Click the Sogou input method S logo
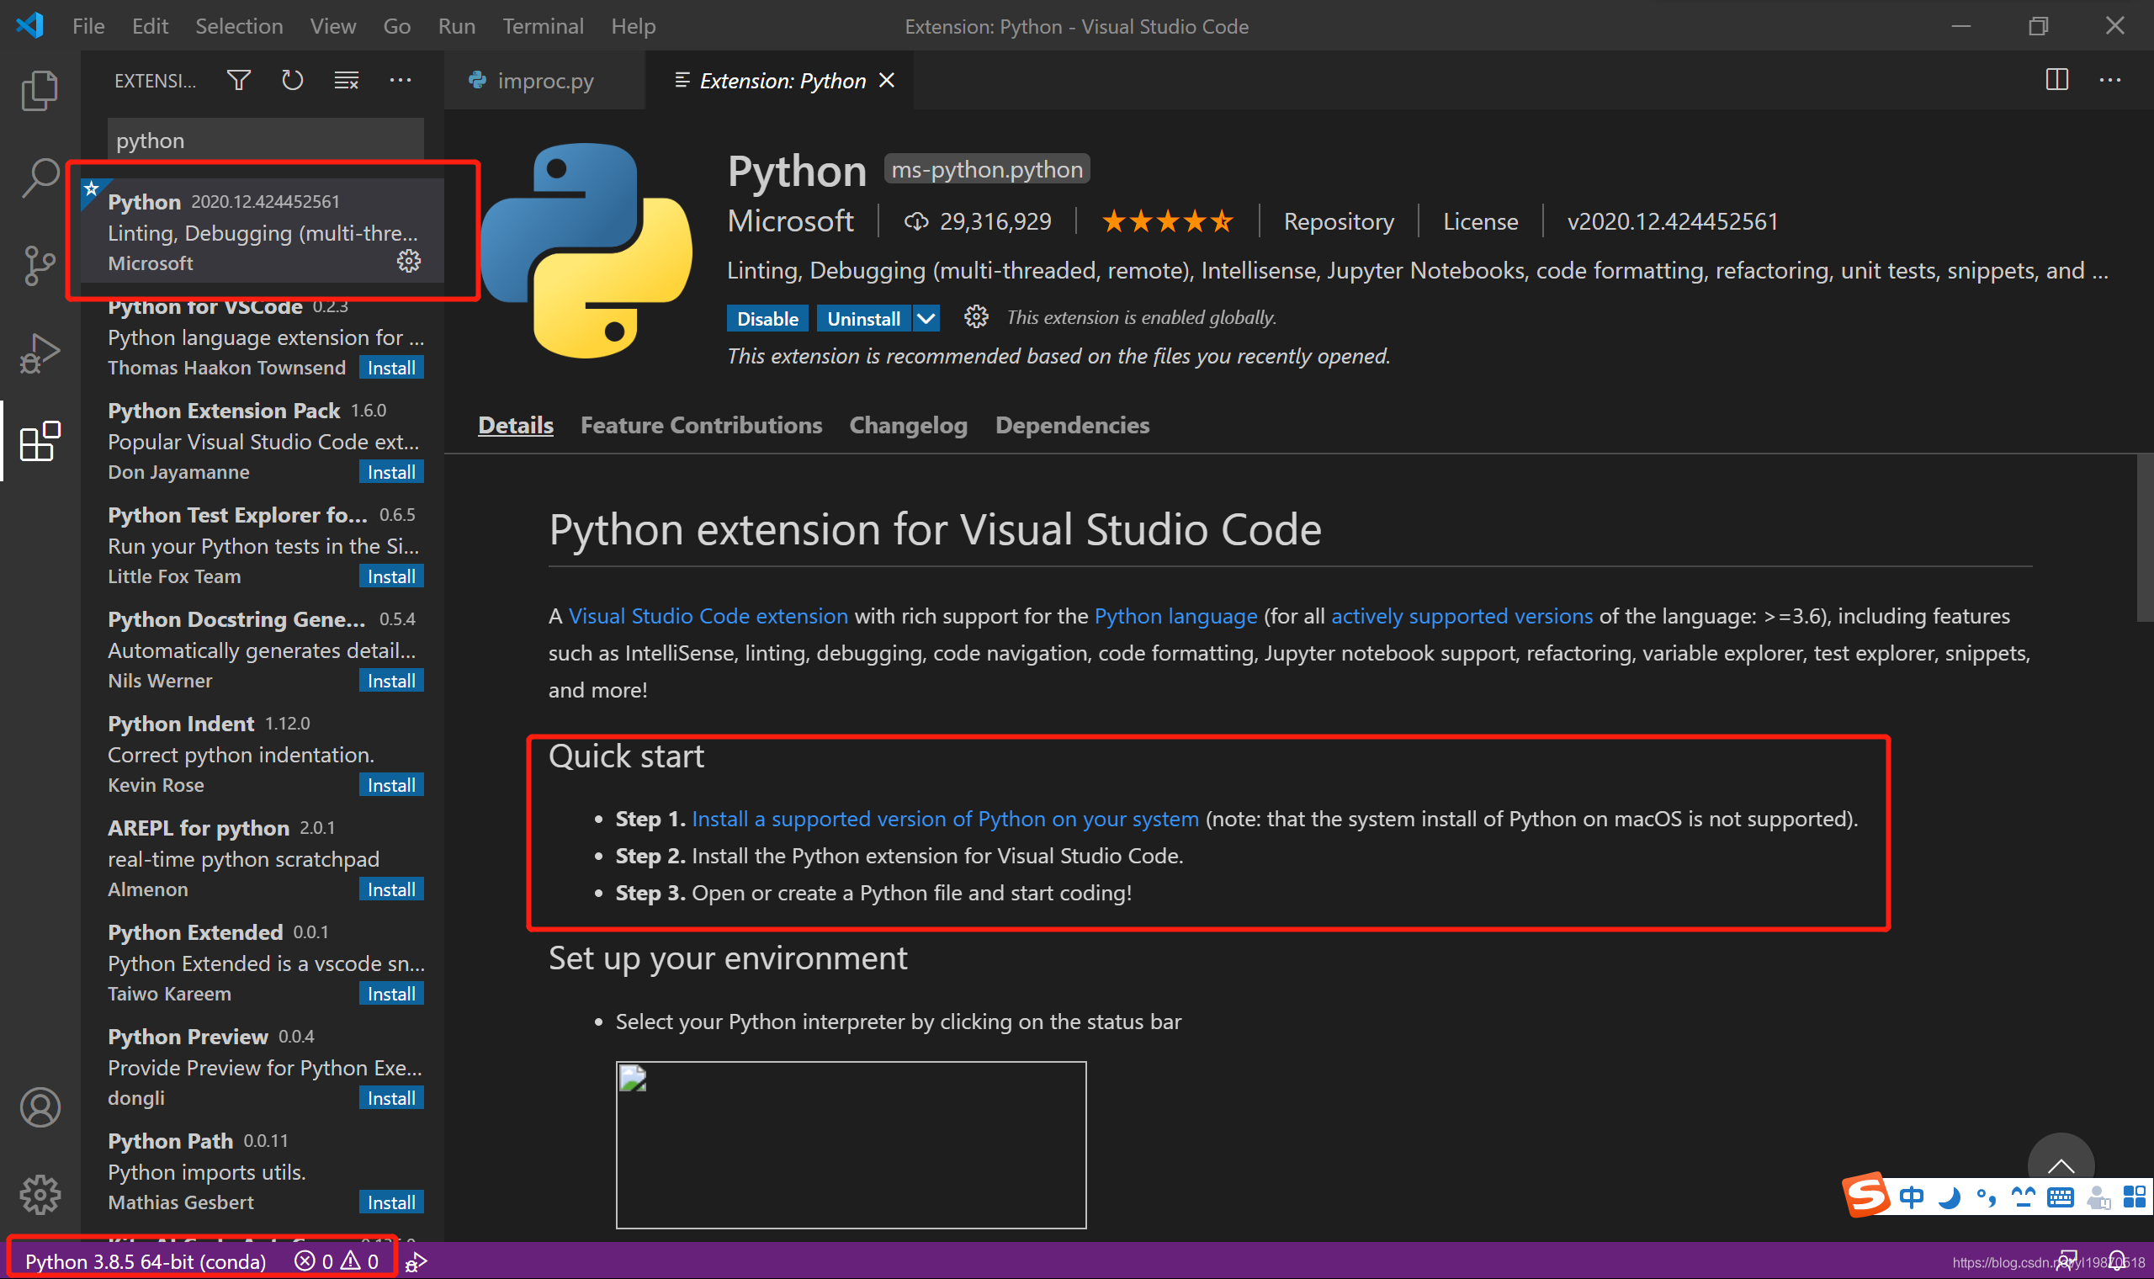Viewport: 2154px width, 1279px height. (1866, 1195)
